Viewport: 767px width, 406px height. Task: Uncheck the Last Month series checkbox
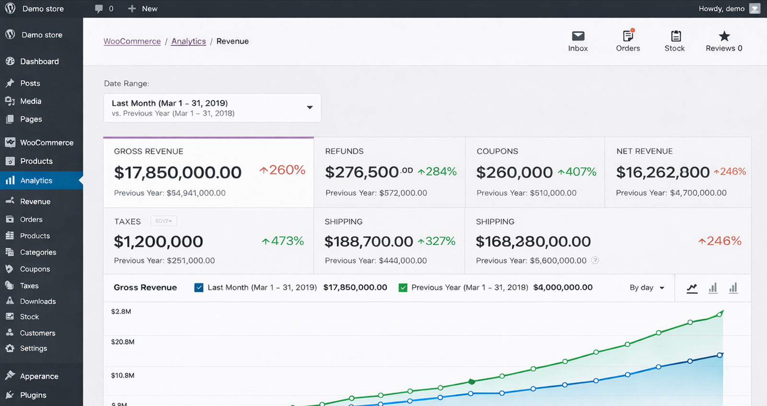point(199,288)
